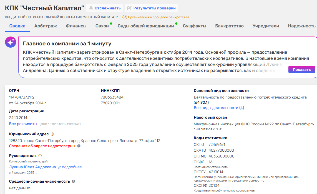The width and height of the screenshot is (317, 194).
Task: Click the company title КПК "Честный Капитал"
Action: click(44, 8)
